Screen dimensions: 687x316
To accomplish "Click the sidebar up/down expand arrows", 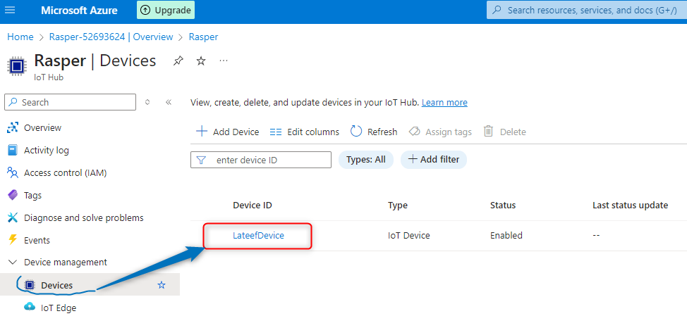I will 147,102.
